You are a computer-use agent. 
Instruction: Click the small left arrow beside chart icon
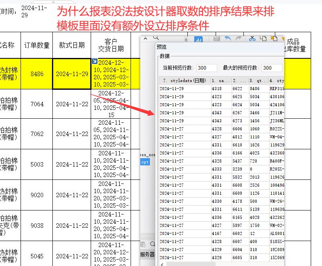(x=186, y=39)
